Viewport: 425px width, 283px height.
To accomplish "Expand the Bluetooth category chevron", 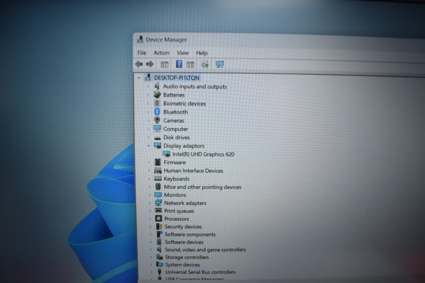I will [x=148, y=112].
